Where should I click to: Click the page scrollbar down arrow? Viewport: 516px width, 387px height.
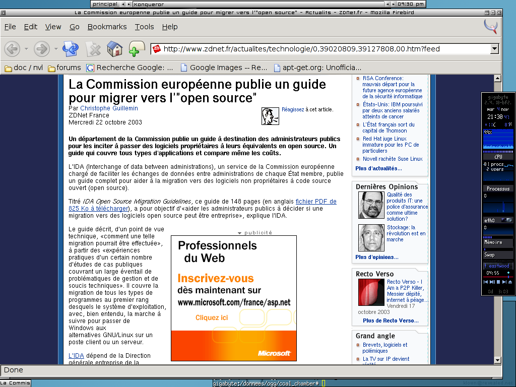497,360
